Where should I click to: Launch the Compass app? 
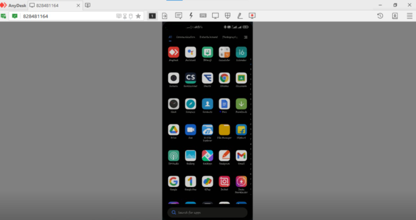[190, 104]
